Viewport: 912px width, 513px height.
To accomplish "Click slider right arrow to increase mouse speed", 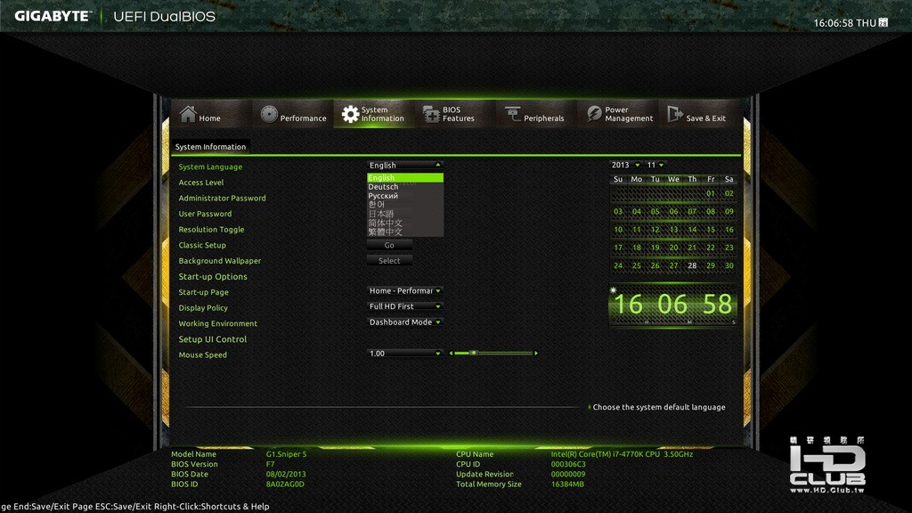I will point(535,353).
